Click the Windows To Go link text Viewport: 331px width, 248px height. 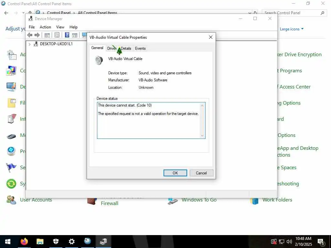tap(199, 200)
